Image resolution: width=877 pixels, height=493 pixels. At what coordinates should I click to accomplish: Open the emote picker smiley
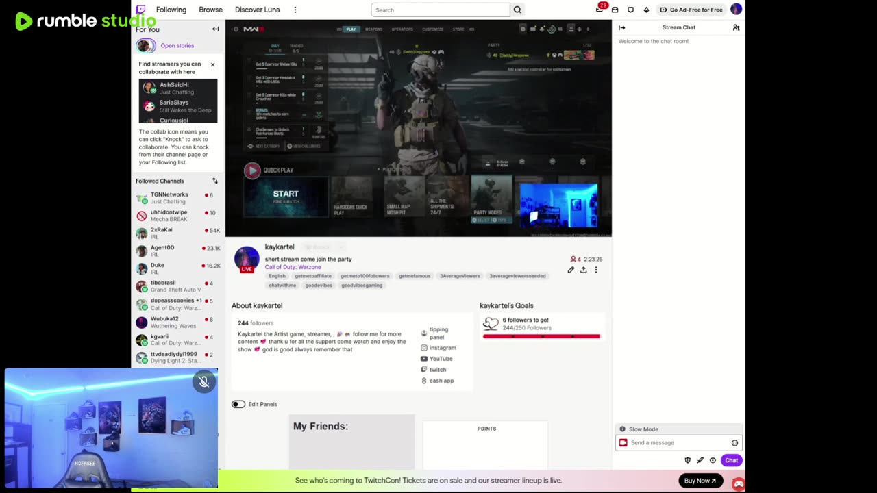[x=734, y=443]
